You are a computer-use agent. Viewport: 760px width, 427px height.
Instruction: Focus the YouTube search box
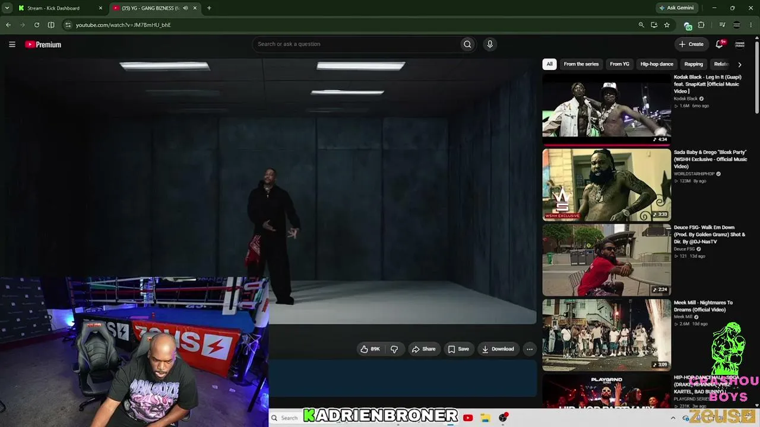[x=356, y=44]
